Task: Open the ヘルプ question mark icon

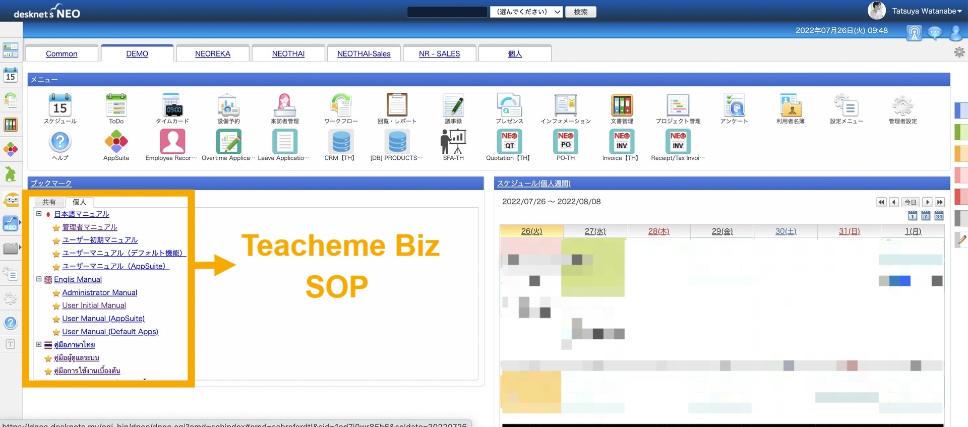Action: pos(60,142)
